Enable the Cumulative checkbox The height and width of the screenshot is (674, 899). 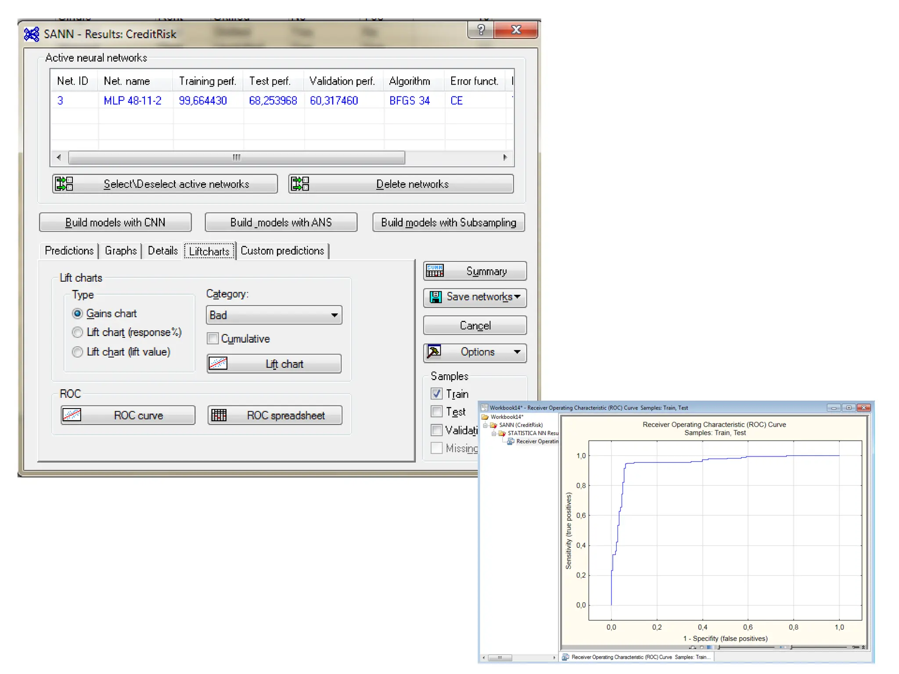pyautogui.click(x=213, y=339)
